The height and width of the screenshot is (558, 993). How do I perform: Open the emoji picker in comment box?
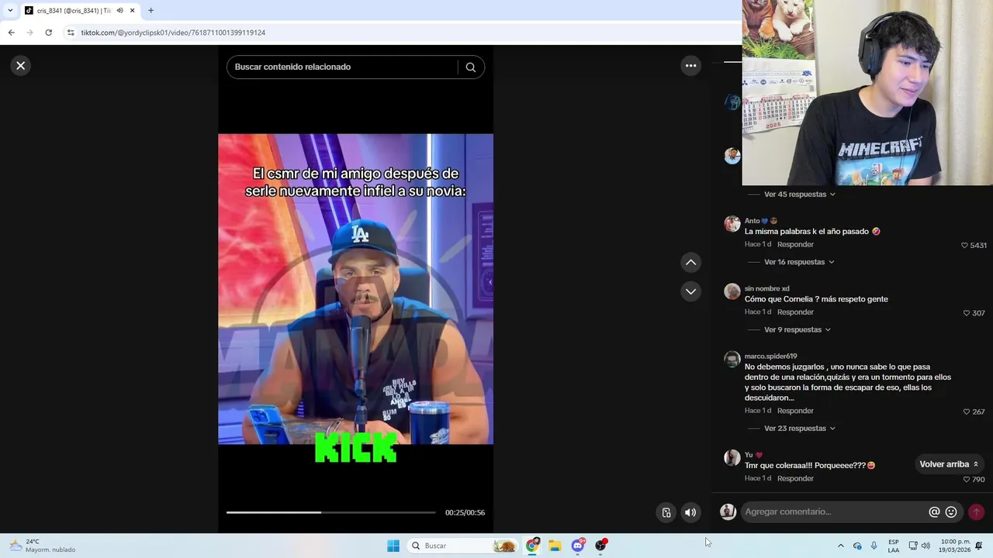pos(951,511)
